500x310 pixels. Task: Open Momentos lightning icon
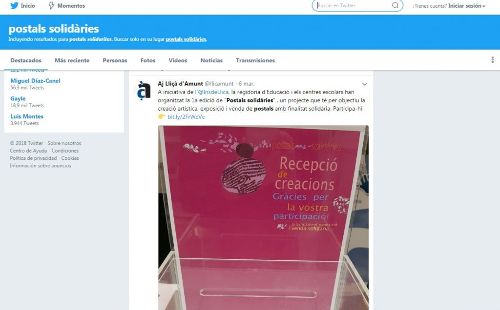pos(51,6)
